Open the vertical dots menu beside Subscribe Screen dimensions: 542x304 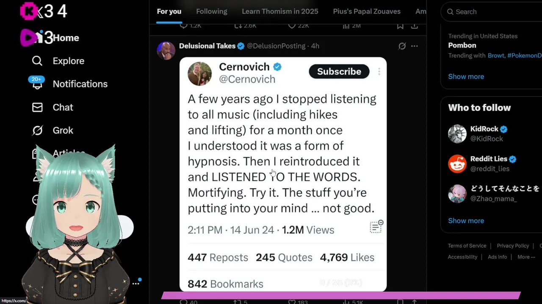[379, 72]
